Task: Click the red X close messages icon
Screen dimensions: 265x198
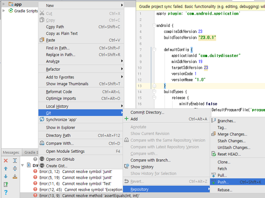Action: point(6,161)
